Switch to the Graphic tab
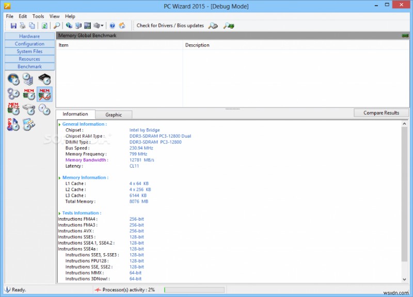Screen dimensions: 413x297 (114, 114)
